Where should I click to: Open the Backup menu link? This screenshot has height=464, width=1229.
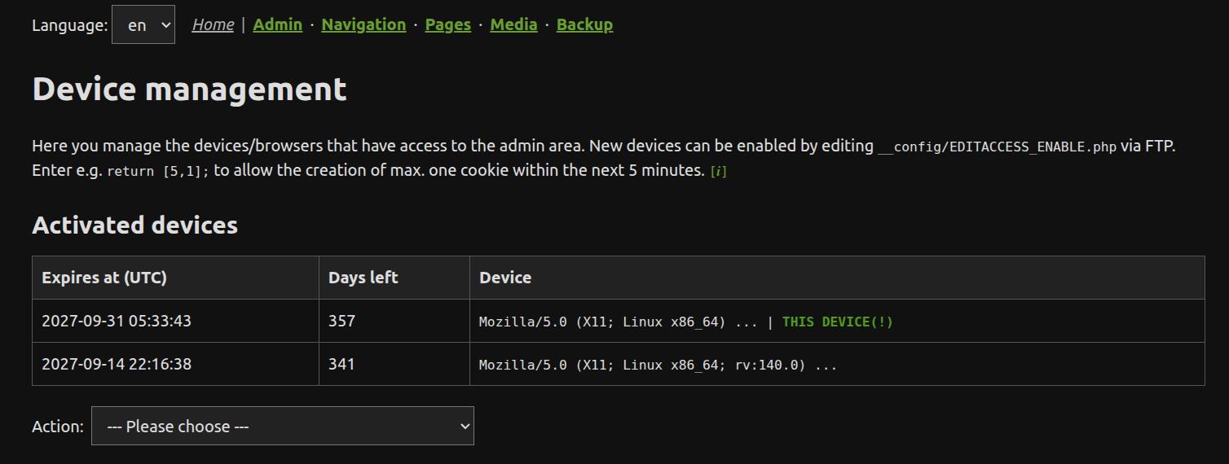tap(584, 24)
